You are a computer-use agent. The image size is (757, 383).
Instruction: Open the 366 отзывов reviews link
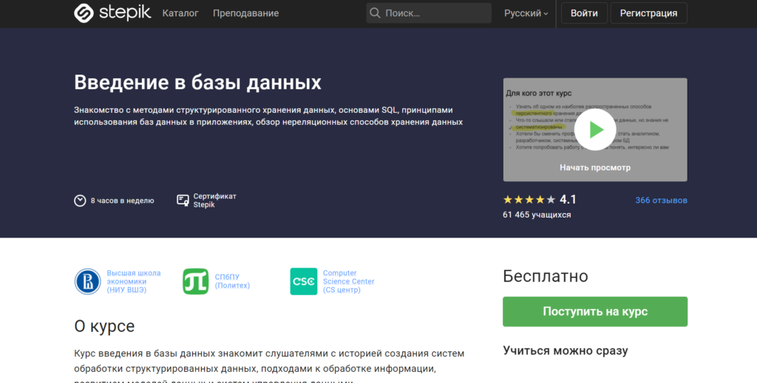click(661, 201)
